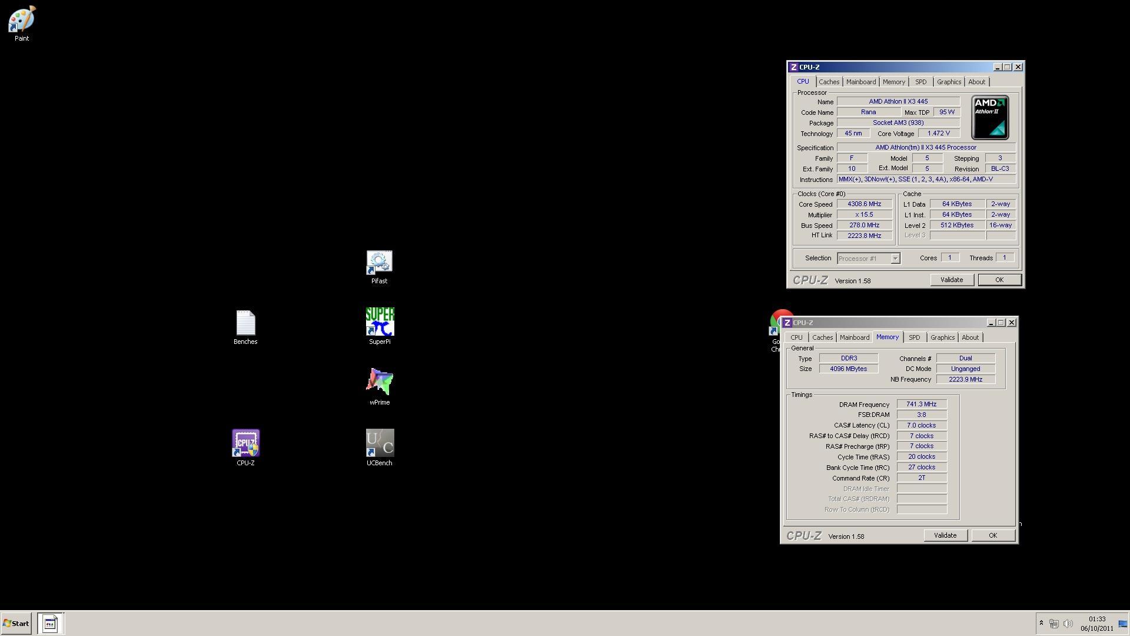Screen dimensions: 1130x636
Task: Switch to SPD tab in upper CPU-Z window
Action: click(920, 82)
